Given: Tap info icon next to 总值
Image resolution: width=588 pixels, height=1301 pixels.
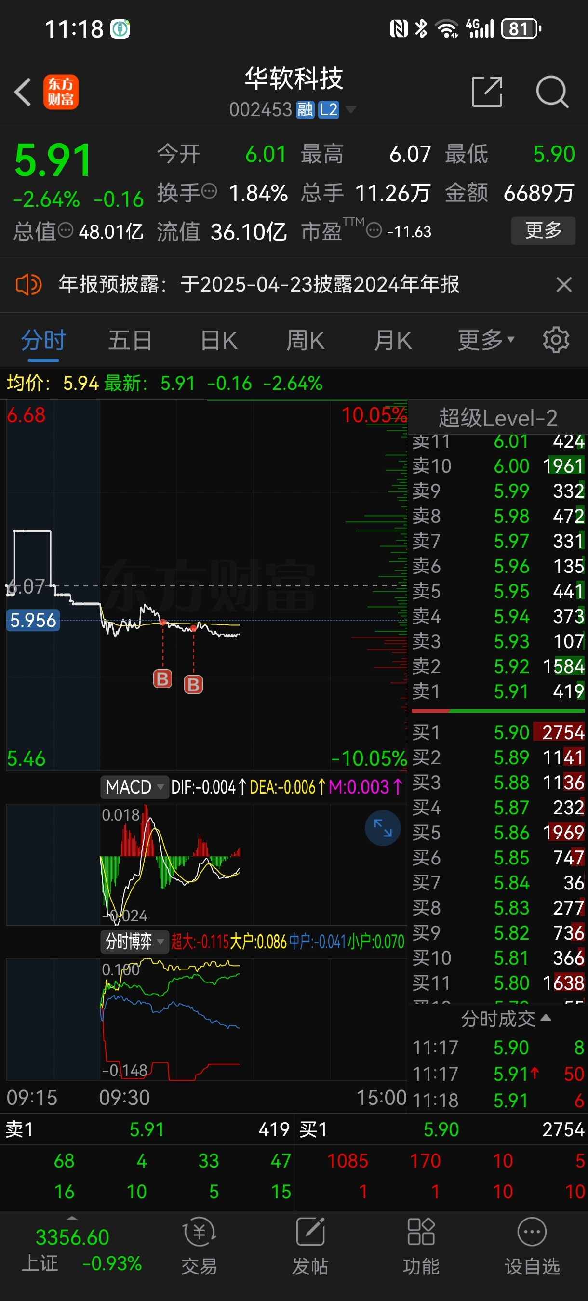Looking at the screenshot, I should click(x=66, y=231).
